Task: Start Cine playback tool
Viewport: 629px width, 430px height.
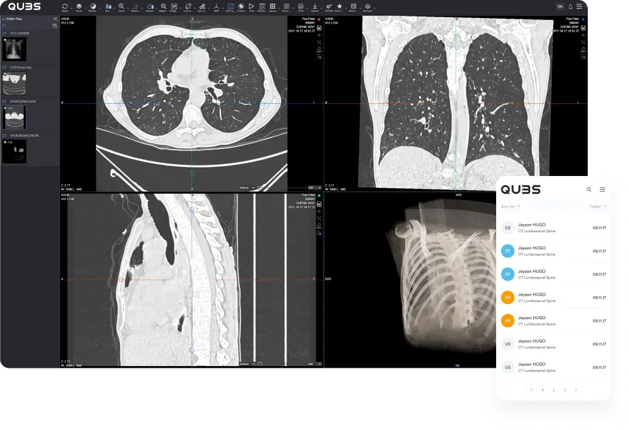Action: pos(252,6)
